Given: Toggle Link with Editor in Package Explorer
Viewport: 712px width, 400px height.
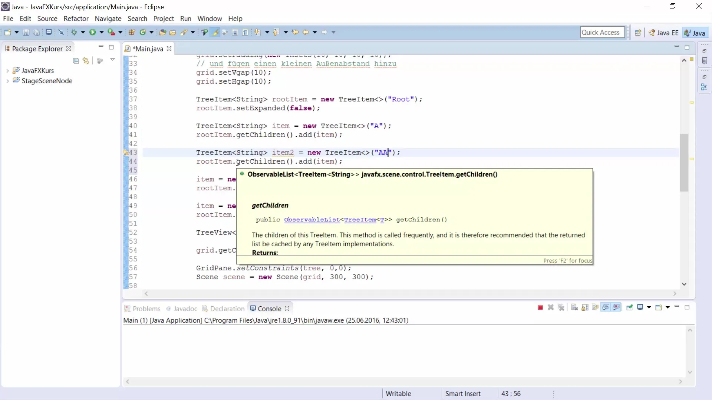Looking at the screenshot, I should 86,61.
